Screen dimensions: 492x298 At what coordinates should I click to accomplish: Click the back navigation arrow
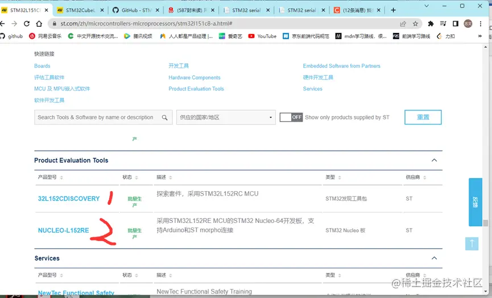2,23
